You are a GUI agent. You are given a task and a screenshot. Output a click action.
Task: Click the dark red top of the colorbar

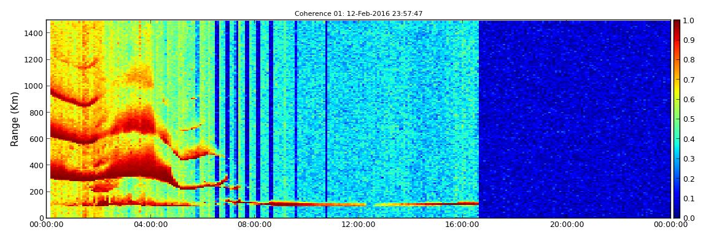pyautogui.click(x=677, y=24)
